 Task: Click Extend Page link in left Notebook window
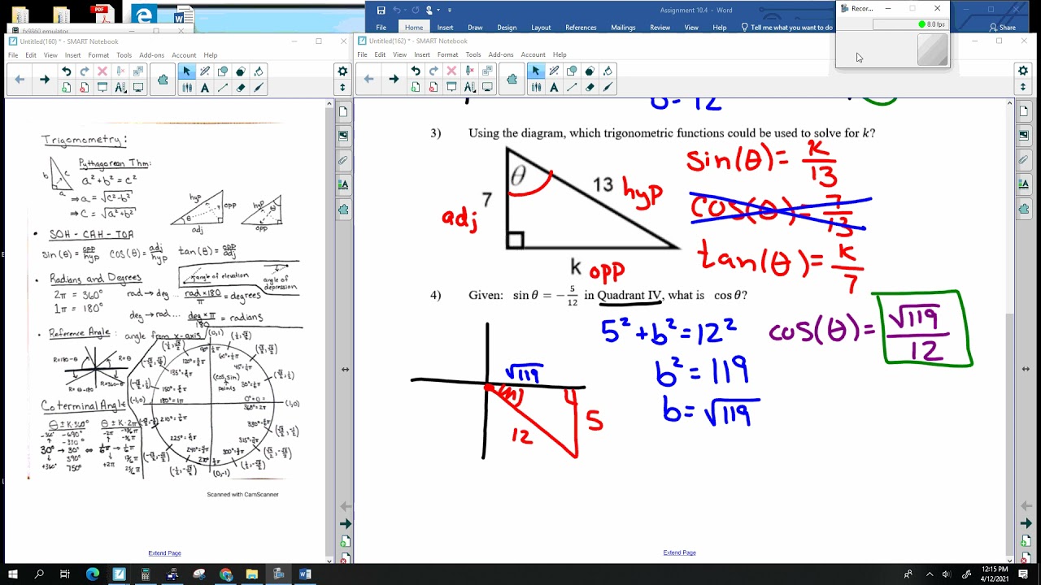[x=164, y=553]
